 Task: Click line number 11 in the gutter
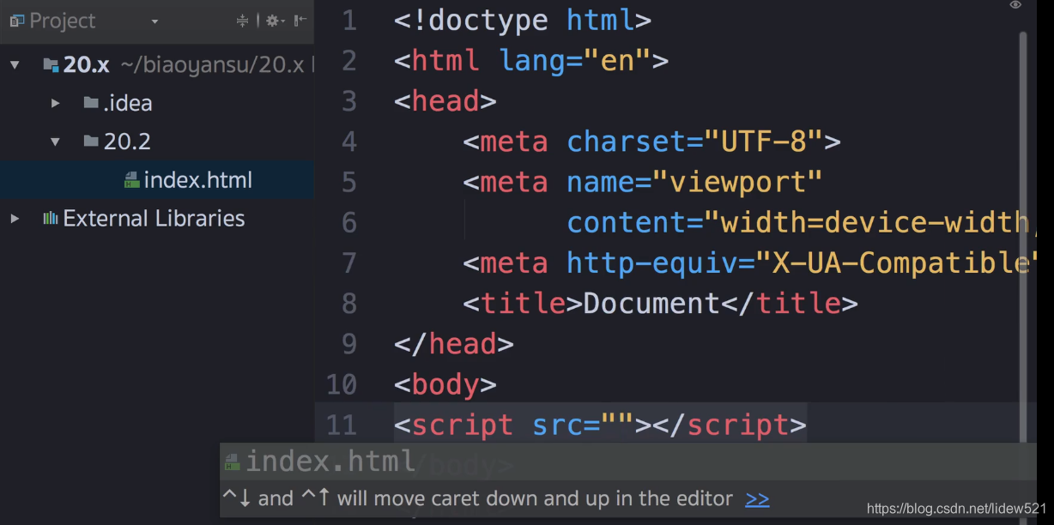342,425
